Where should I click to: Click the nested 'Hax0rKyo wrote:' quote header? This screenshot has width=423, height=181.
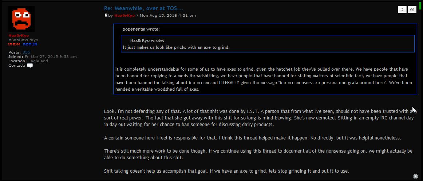tap(147, 40)
